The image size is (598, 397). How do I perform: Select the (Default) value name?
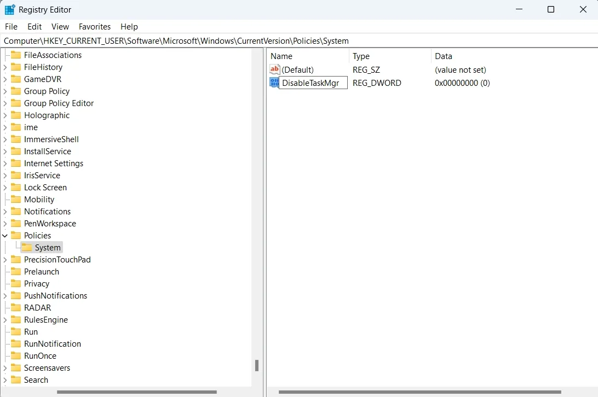tap(297, 70)
